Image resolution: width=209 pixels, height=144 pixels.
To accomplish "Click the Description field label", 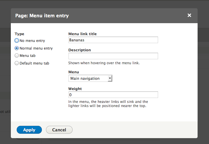I will pos(80,50).
